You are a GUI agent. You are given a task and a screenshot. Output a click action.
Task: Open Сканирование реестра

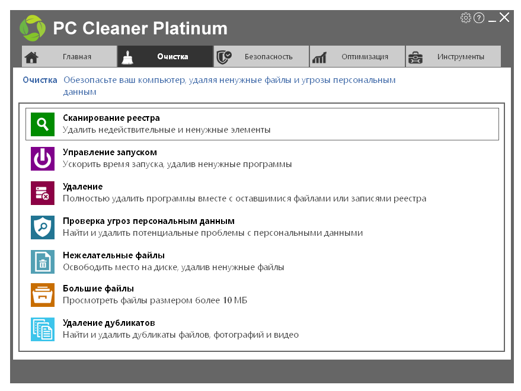[x=262, y=124]
